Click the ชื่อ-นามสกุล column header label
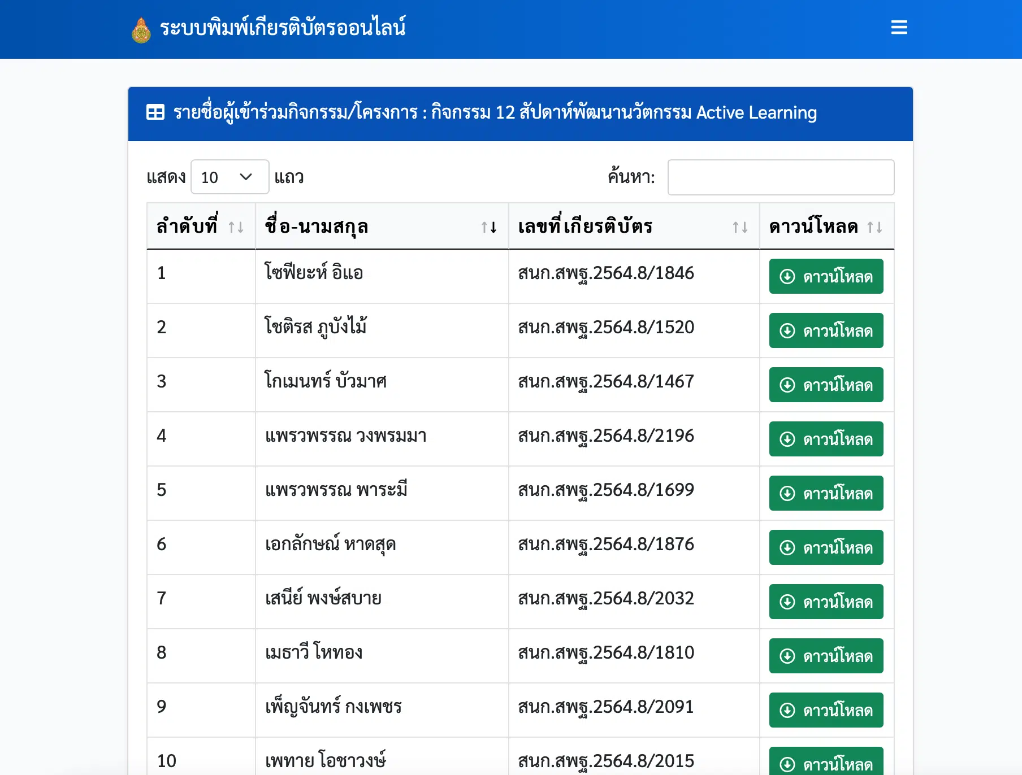1022x775 pixels. [317, 225]
